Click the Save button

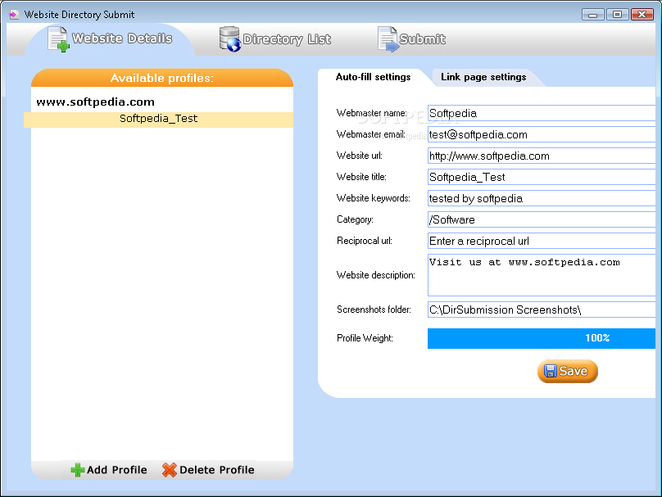click(568, 371)
